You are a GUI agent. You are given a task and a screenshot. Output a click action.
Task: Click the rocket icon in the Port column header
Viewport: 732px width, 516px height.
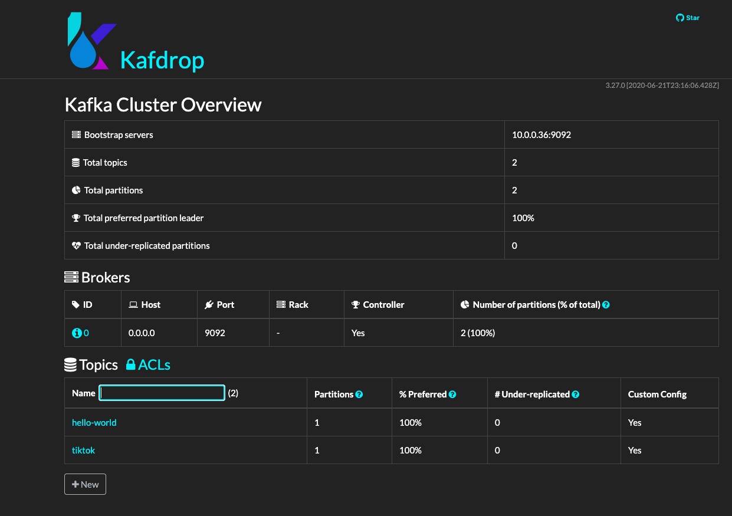[208, 304]
